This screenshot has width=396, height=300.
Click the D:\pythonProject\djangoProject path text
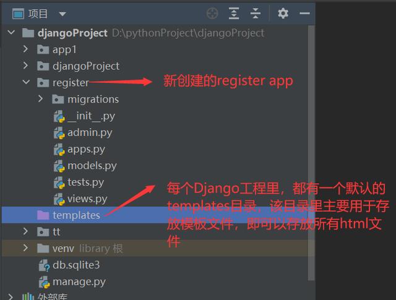pos(188,33)
